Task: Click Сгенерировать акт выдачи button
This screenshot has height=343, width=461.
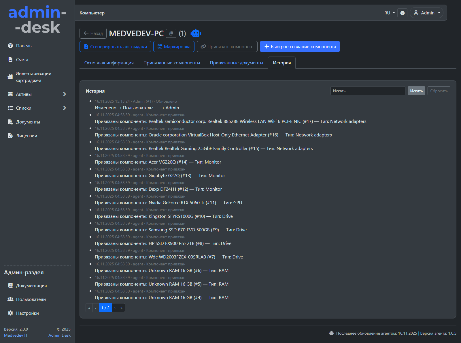Action: click(x=115, y=47)
